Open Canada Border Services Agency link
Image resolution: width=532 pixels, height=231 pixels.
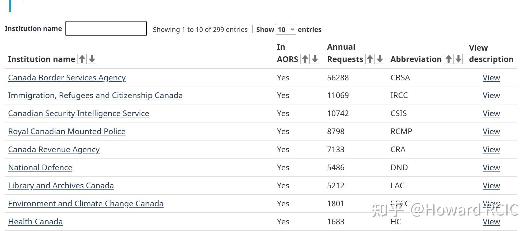[67, 78]
